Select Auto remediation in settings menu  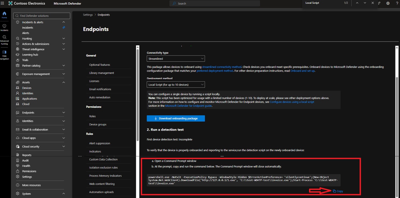coord(100,97)
